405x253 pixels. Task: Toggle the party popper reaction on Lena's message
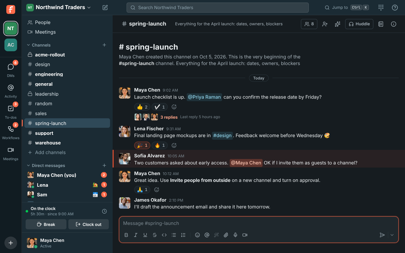(x=142, y=145)
